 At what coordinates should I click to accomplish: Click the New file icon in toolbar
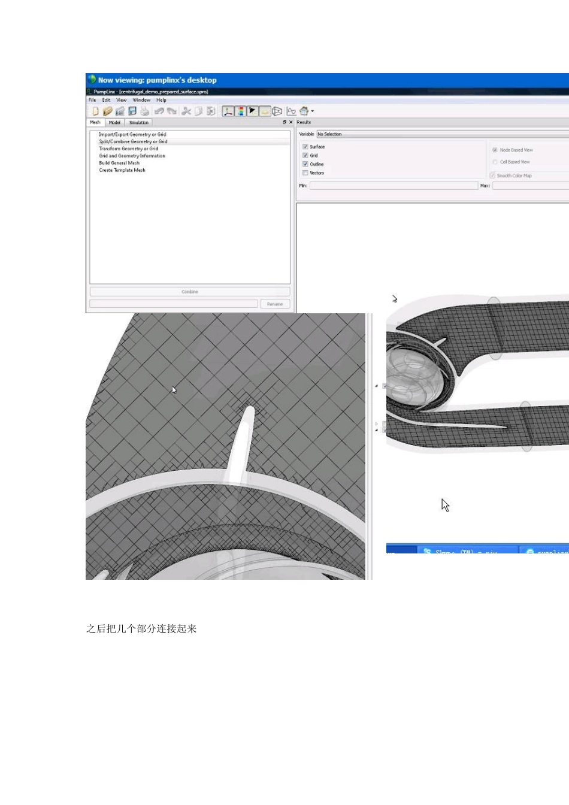(x=95, y=111)
